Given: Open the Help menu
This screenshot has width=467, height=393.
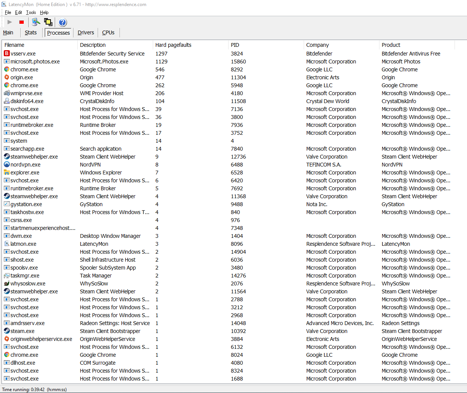Looking at the screenshot, I should 44,12.
